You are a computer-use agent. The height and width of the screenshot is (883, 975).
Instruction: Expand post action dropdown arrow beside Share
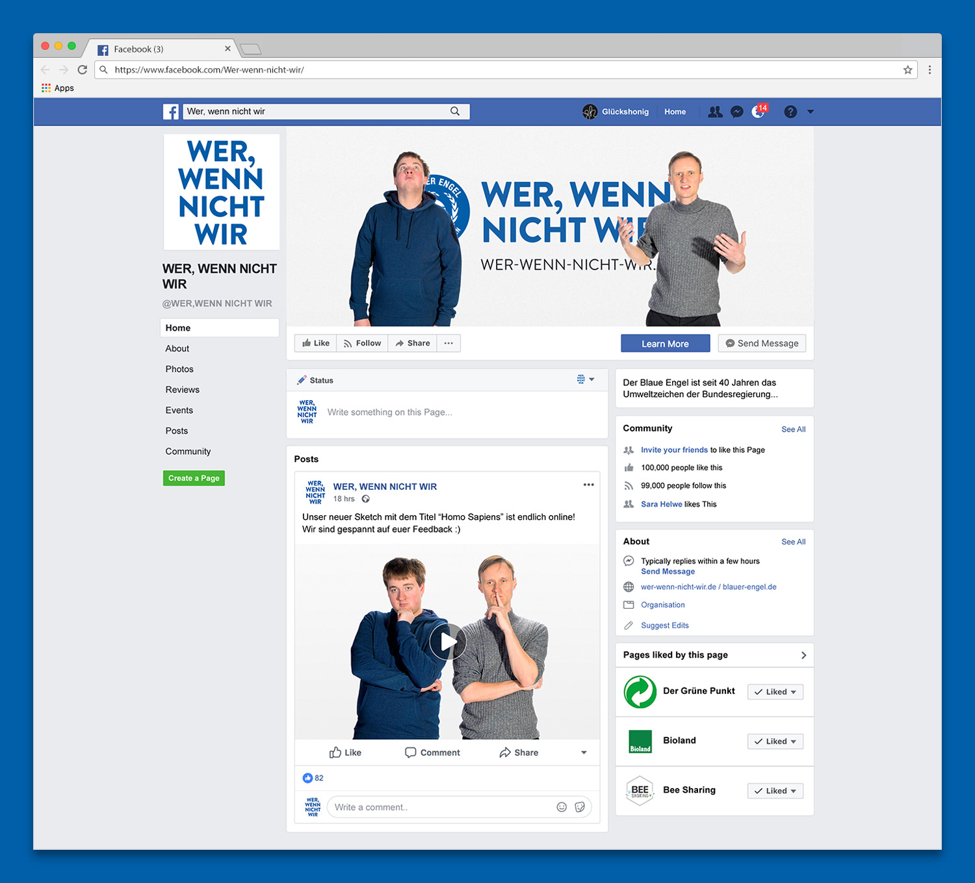(584, 752)
